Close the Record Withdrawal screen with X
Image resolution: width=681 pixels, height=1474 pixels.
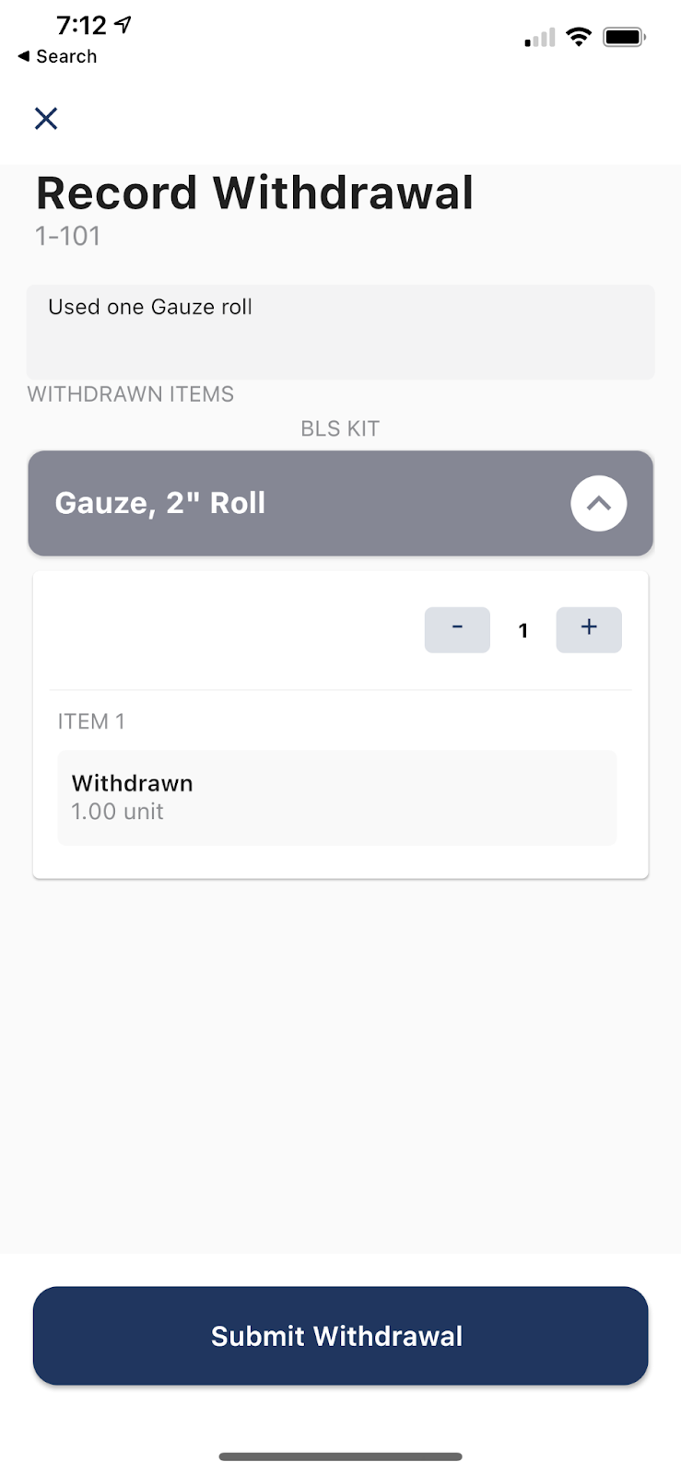click(46, 118)
